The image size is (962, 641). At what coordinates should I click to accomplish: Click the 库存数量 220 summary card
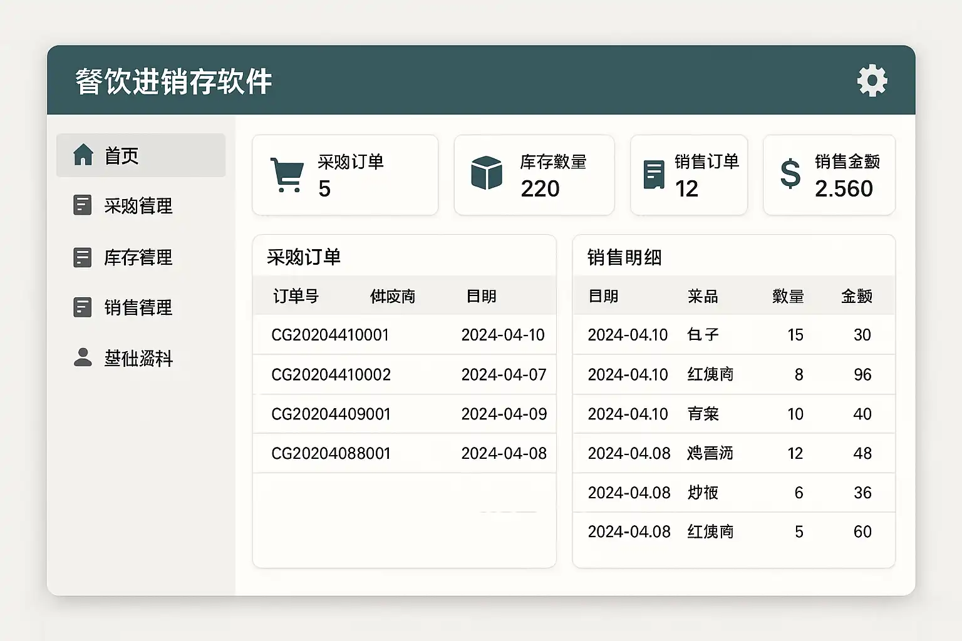pos(534,175)
